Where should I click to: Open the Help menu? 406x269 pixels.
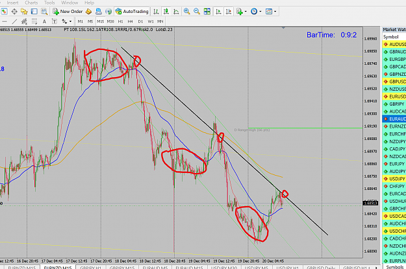[89, 3]
